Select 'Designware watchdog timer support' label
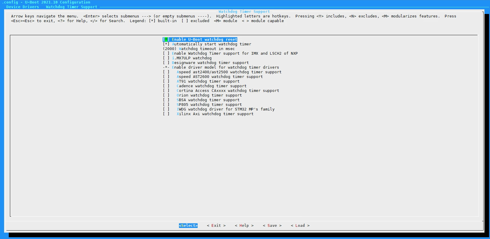The image size is (490, 239). tap(210, 63)
